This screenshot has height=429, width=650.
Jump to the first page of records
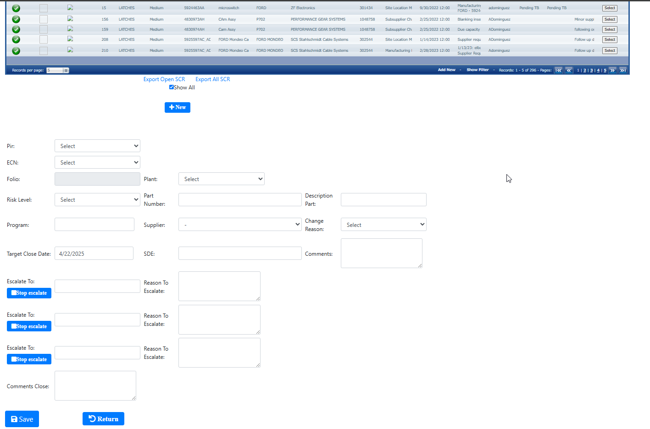coord(558,70)
